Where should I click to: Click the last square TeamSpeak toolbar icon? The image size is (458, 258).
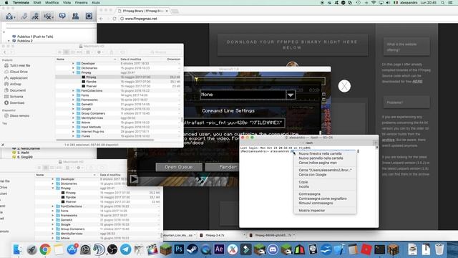click(x=89, y=16)
